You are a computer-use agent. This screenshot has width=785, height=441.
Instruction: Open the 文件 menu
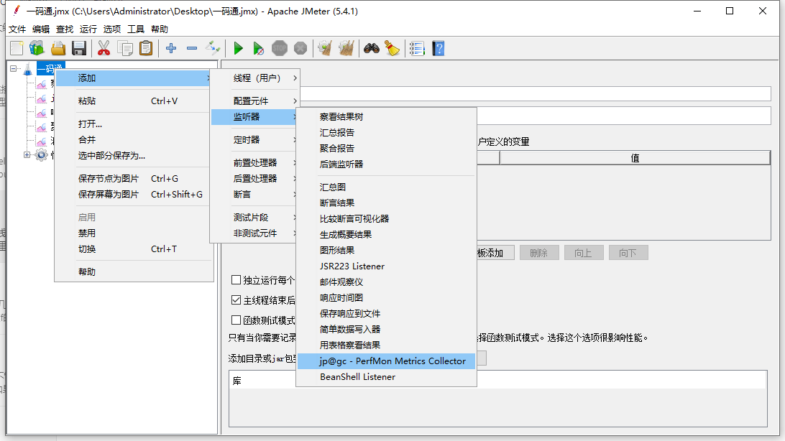coord(17,29)
